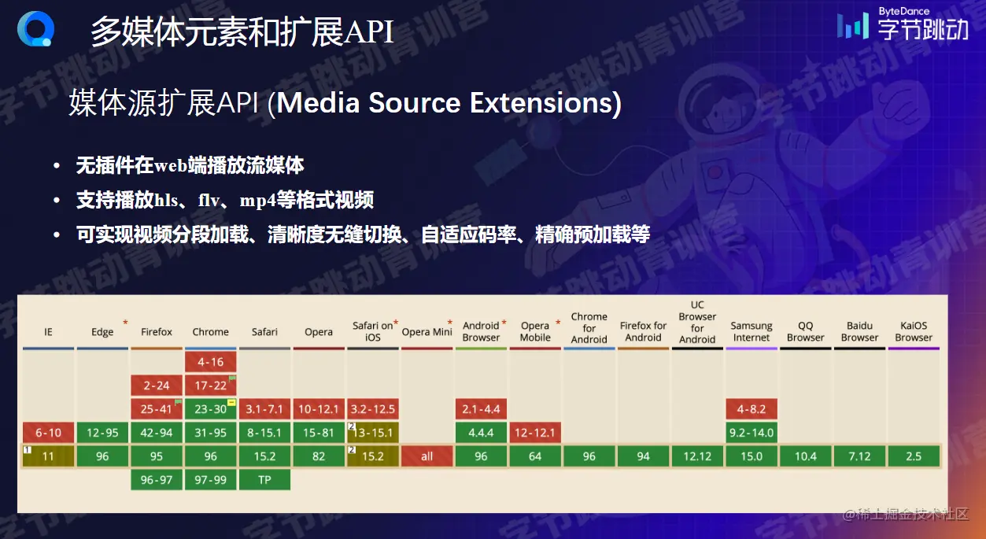Screen dimensions: 986x539
Task: Select the Firefox for Android column header
Action: click(x=644, y=331)
